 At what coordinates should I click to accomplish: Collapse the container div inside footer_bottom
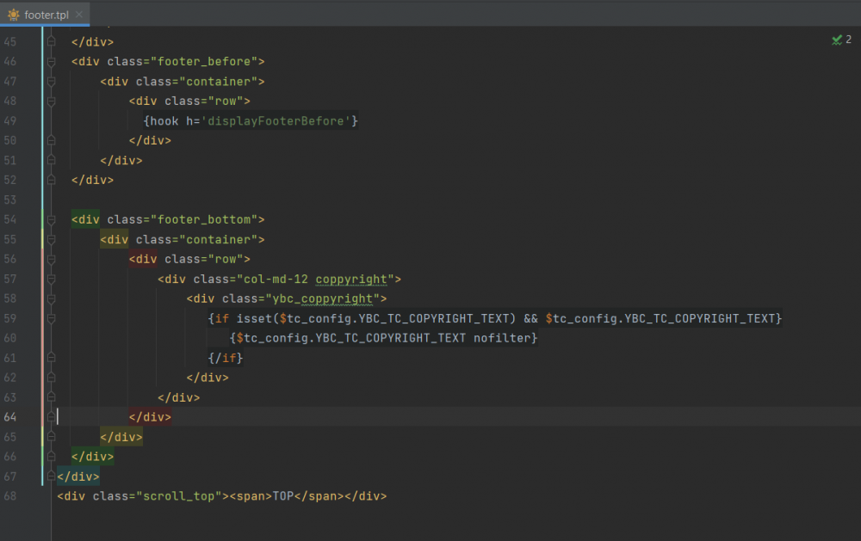pos(51,239)
